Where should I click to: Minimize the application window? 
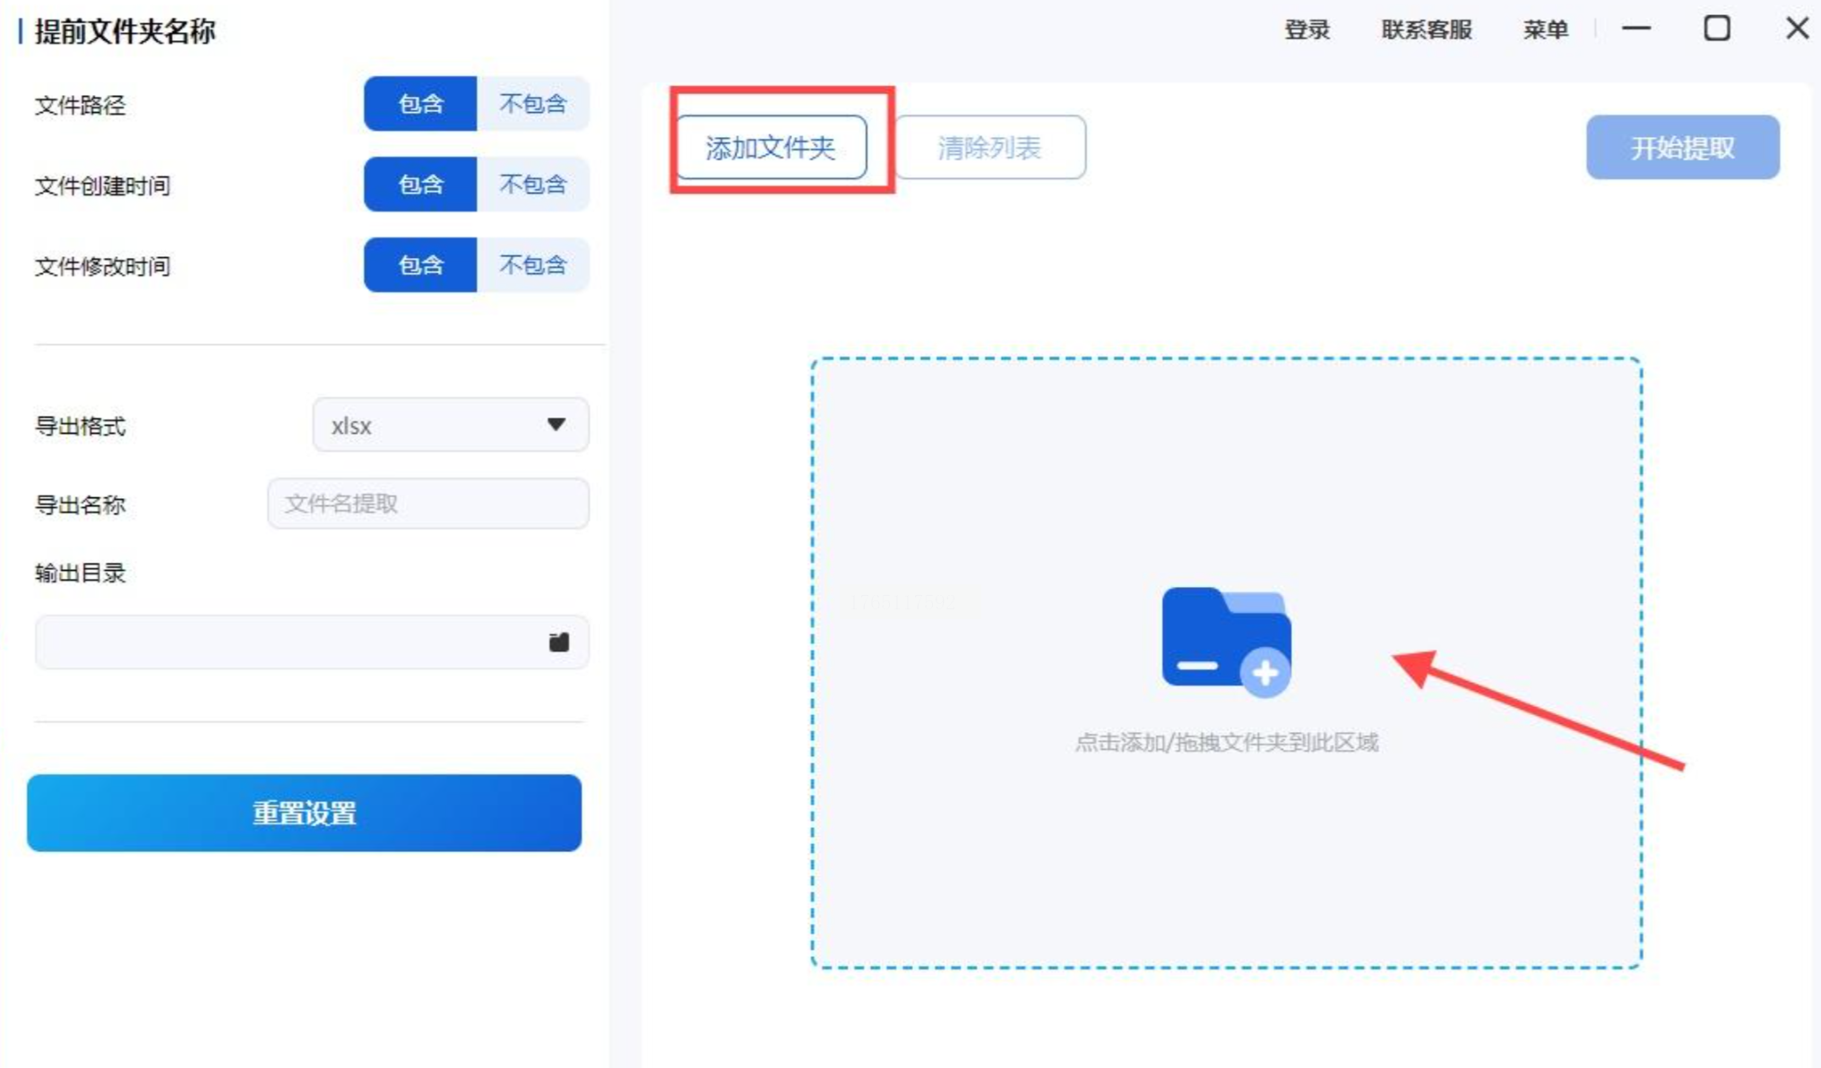(x=1635, y=29)
